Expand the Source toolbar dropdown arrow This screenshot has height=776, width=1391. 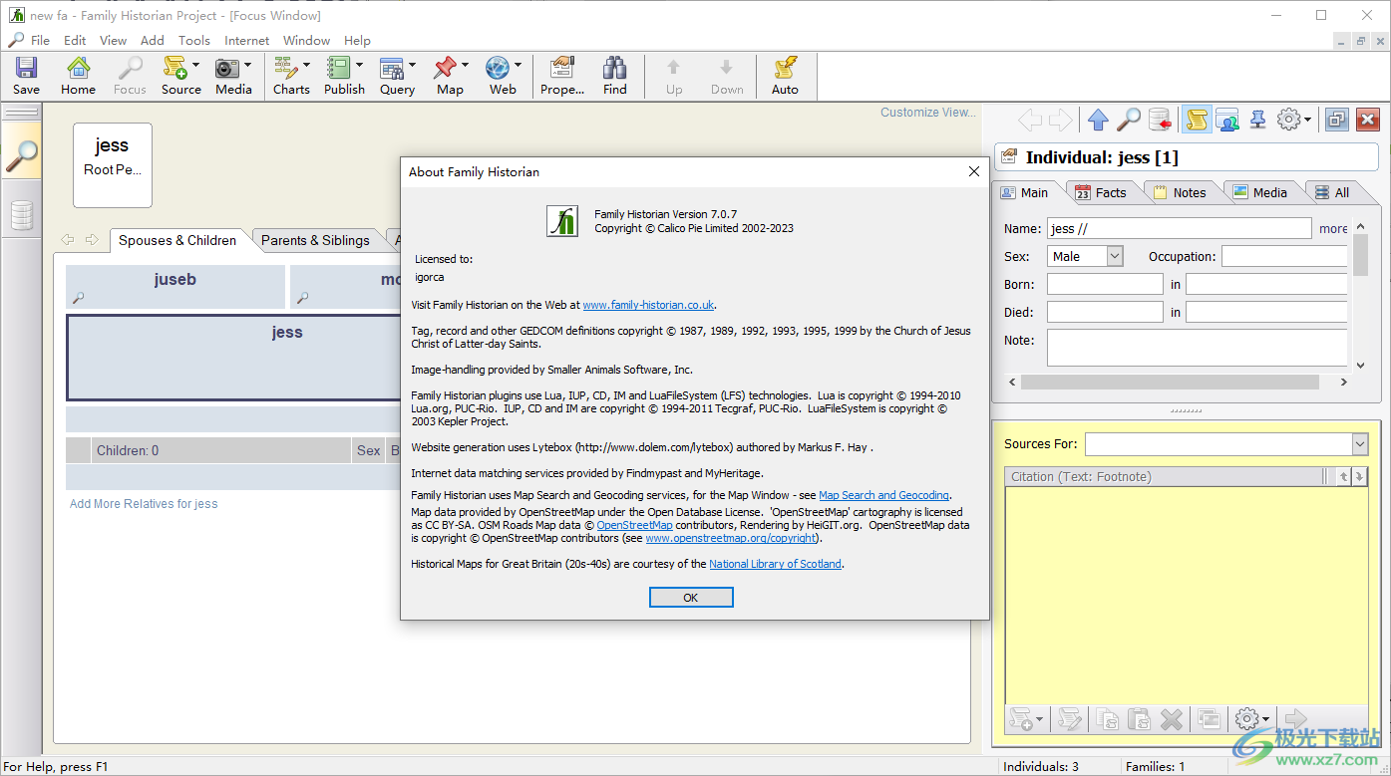tap(195, 66)
